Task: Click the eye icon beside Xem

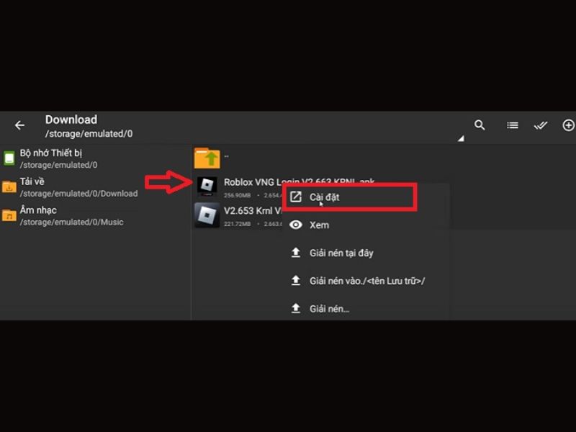Action: [x=296, y=225]
